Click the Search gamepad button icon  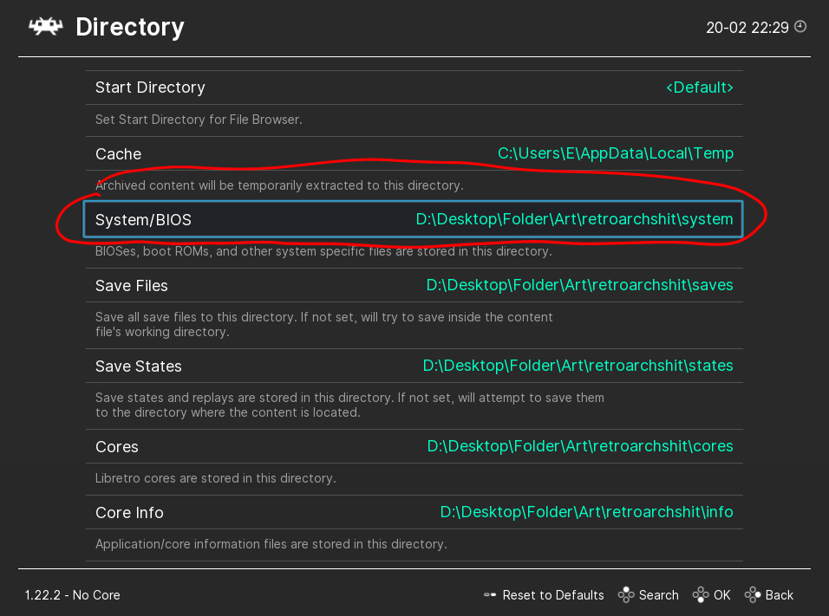point(626,595)
